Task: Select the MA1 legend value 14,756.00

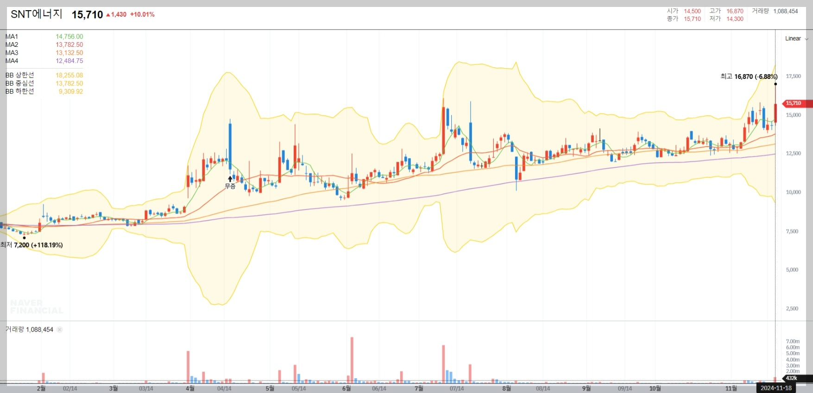Action: pyautogui.click(x=69, y=37)
